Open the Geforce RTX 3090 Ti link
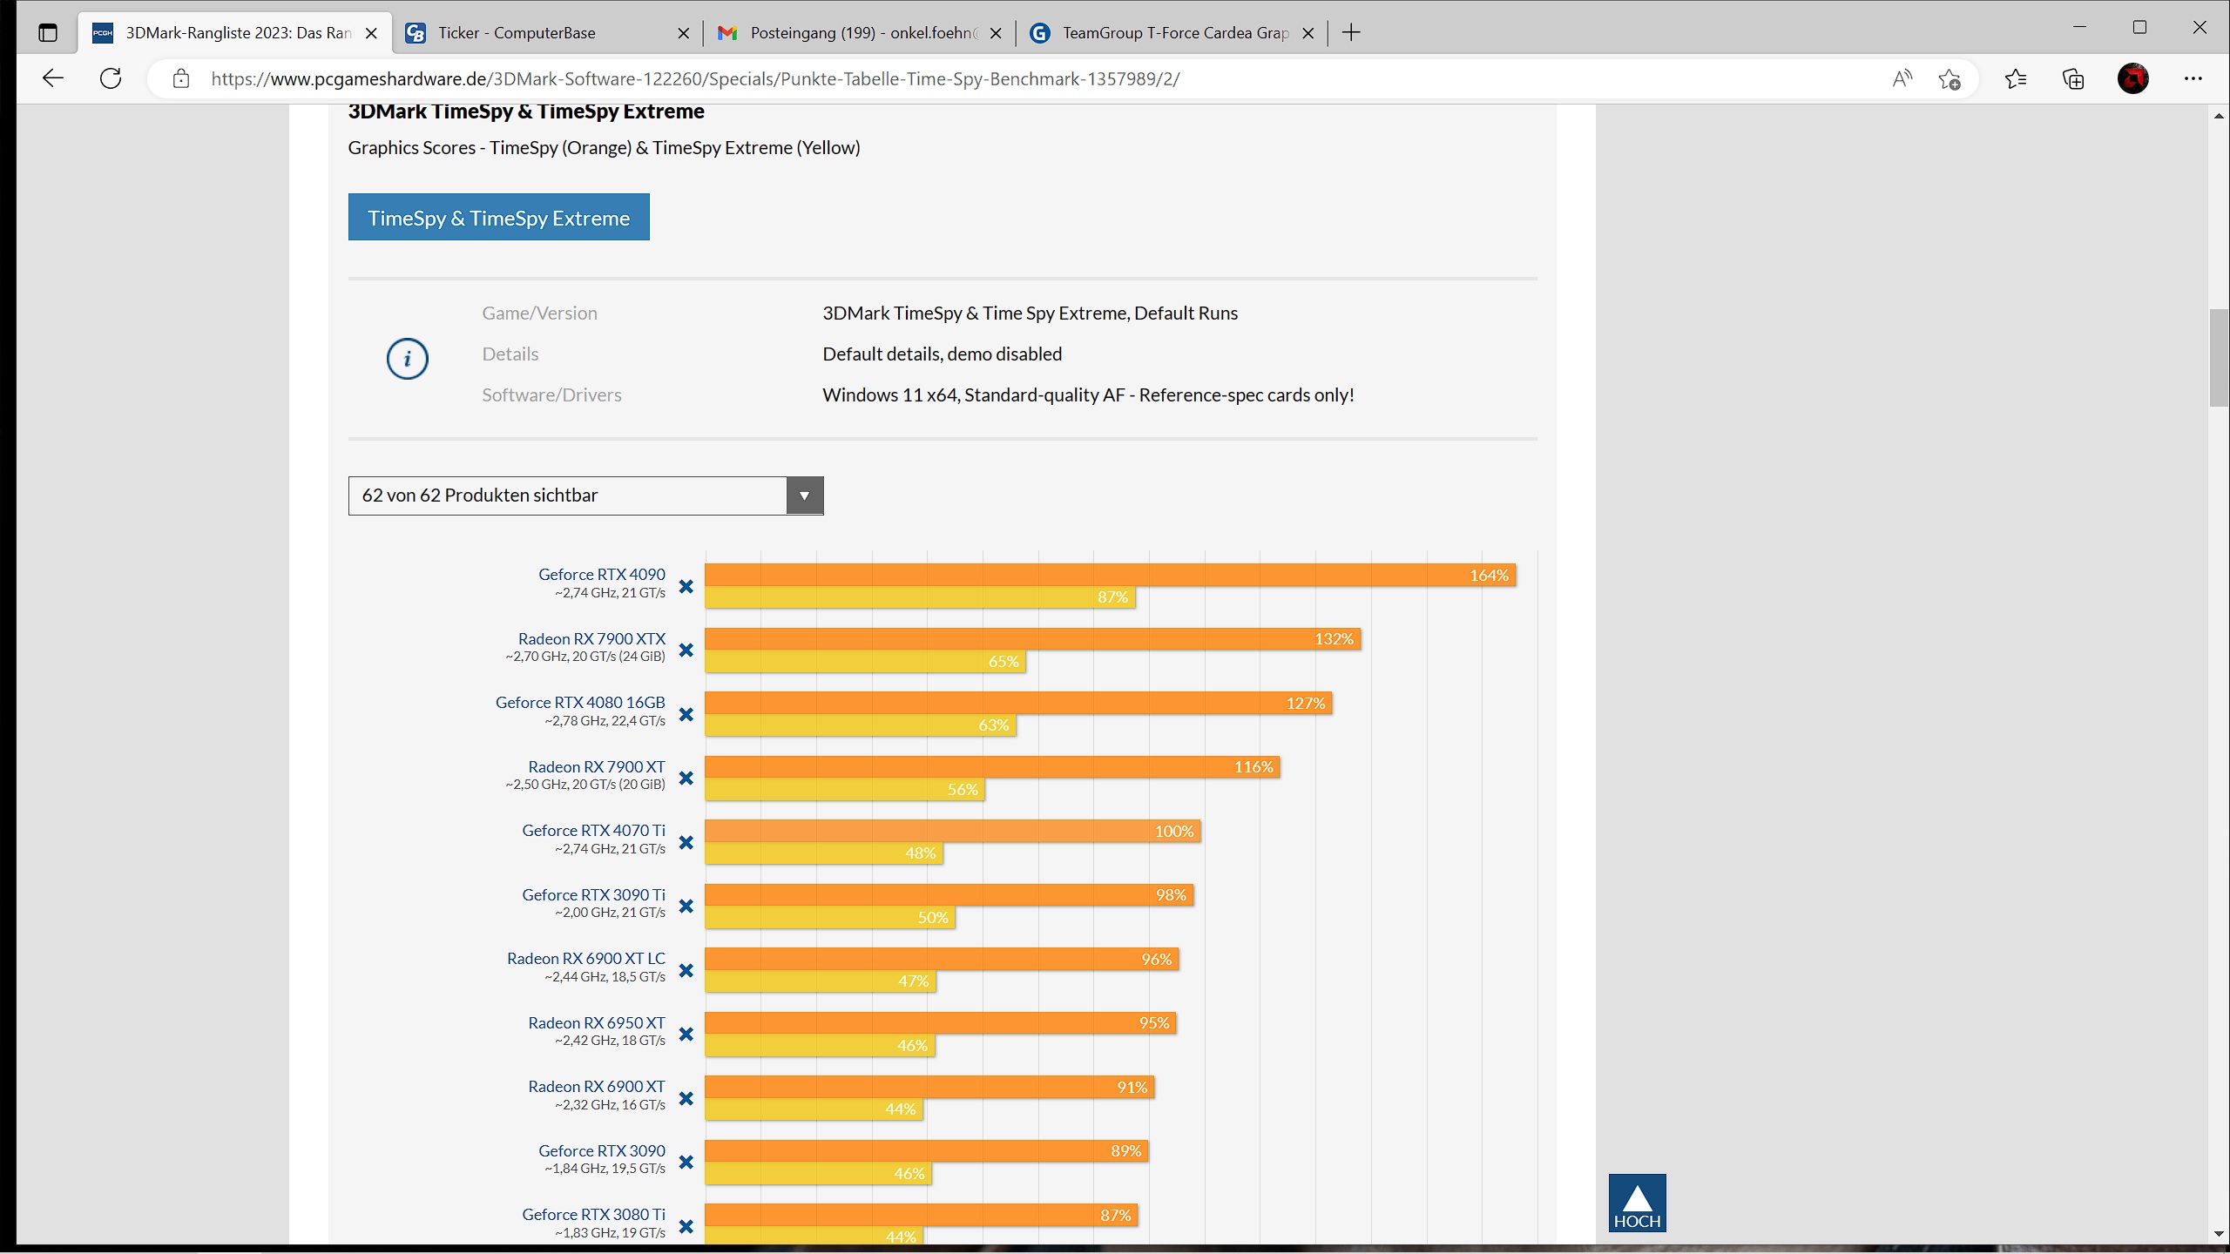The image size is (2230, 1254). (x=593, y=894)
